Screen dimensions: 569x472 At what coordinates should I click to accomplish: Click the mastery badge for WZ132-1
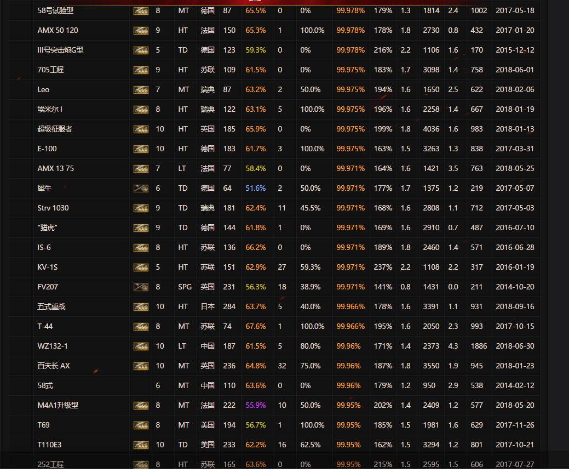141,346
